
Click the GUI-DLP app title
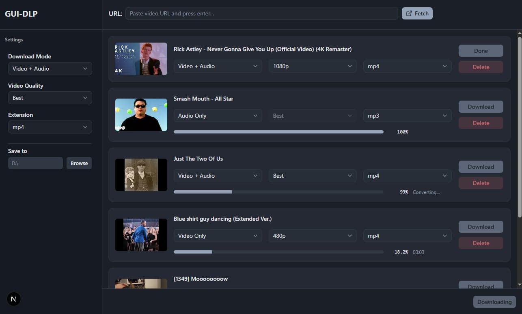(21, 14)
